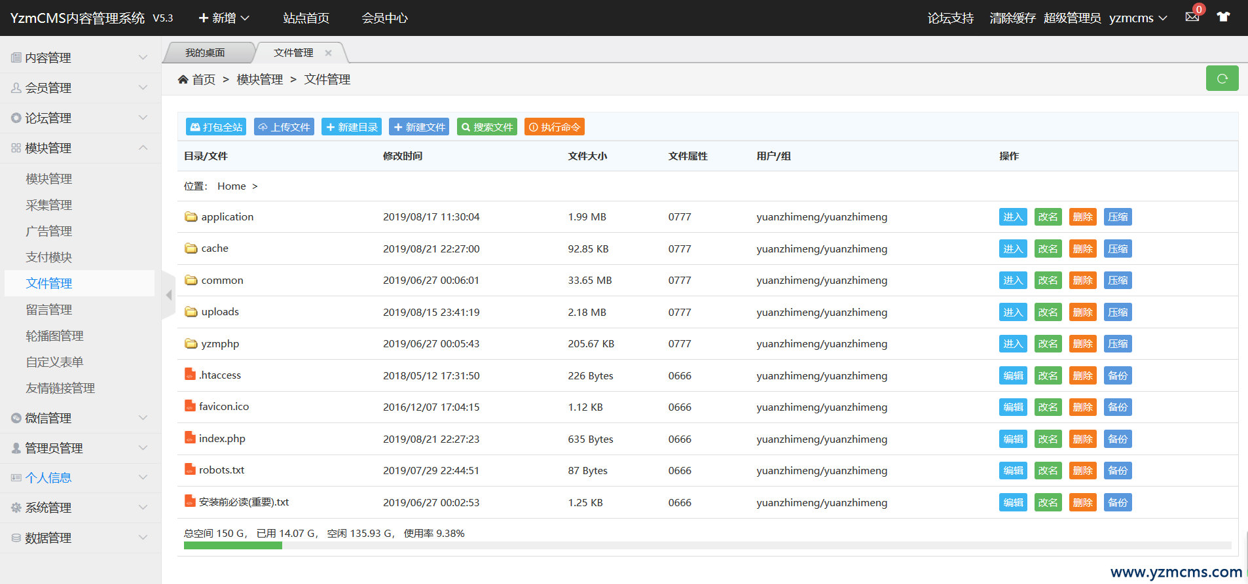Click 论坛管理 sidebar icon
The width and height of the screenshot is (1248, 584).
(16, 118)
